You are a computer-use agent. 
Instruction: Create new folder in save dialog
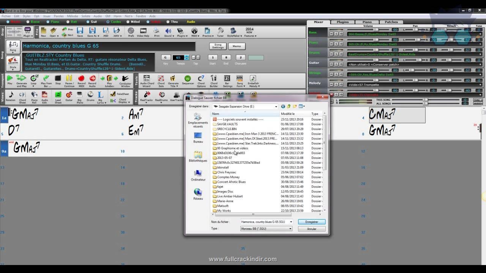point(294,107)
